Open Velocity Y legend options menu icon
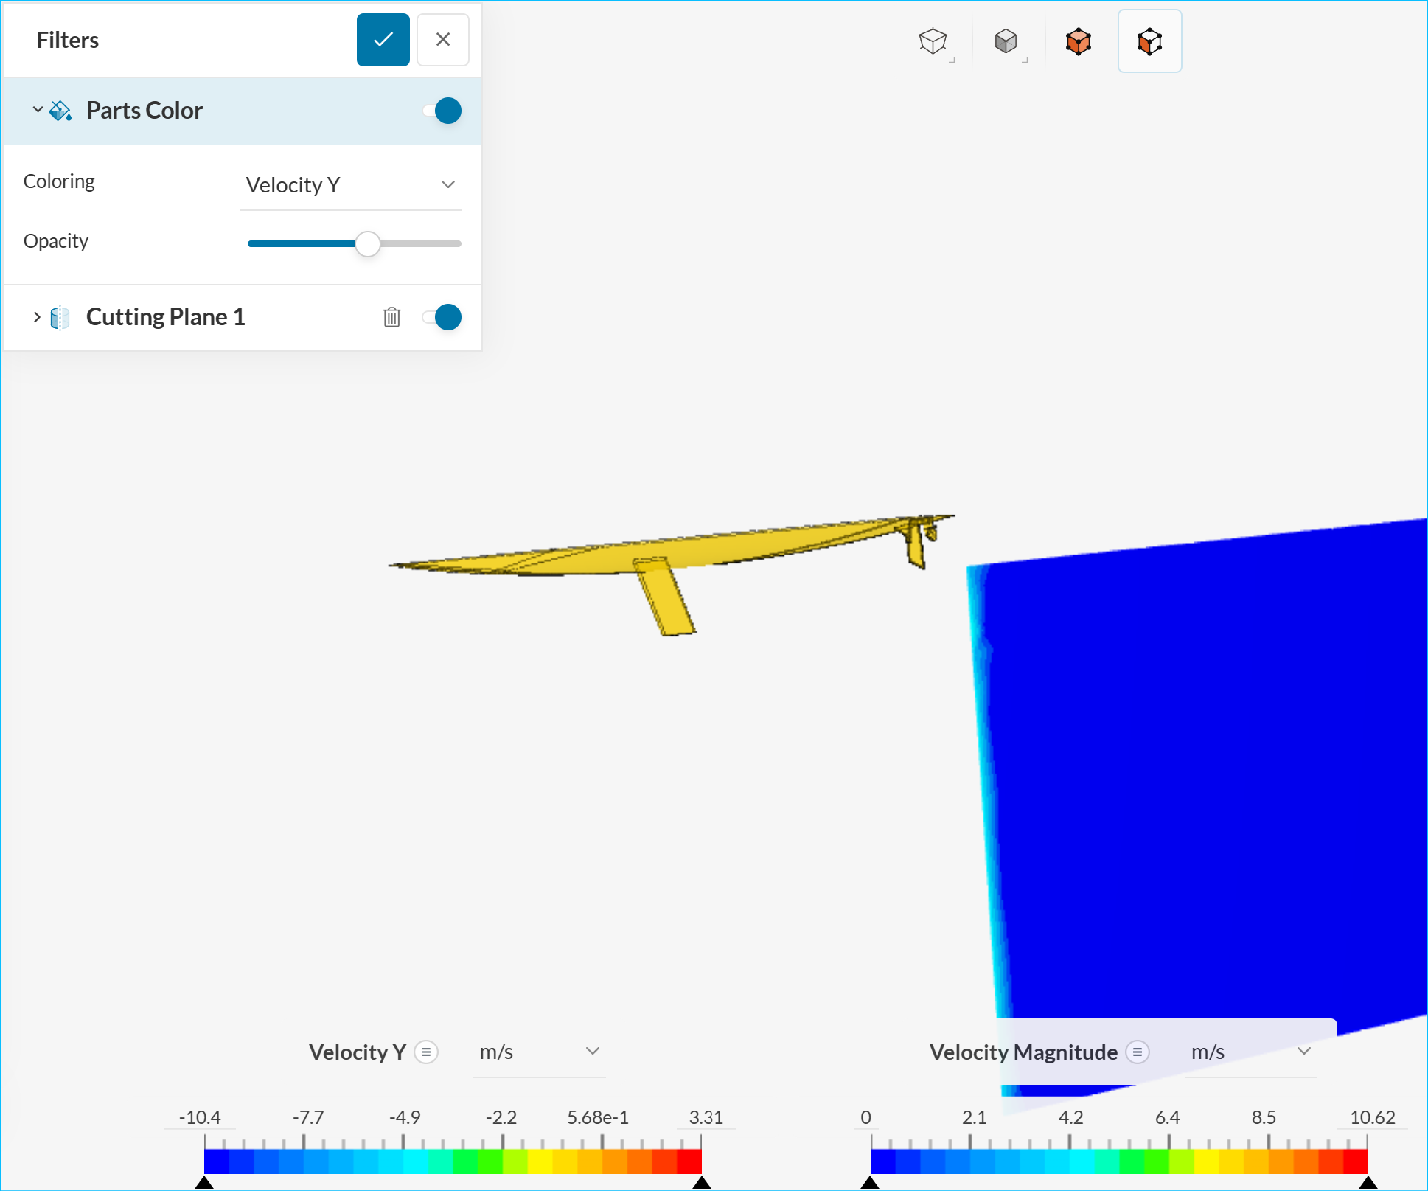The width and height of the screenshot is (1428, 1191). (426, 1052)
